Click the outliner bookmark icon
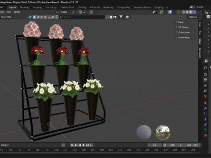 coord(111,17)
